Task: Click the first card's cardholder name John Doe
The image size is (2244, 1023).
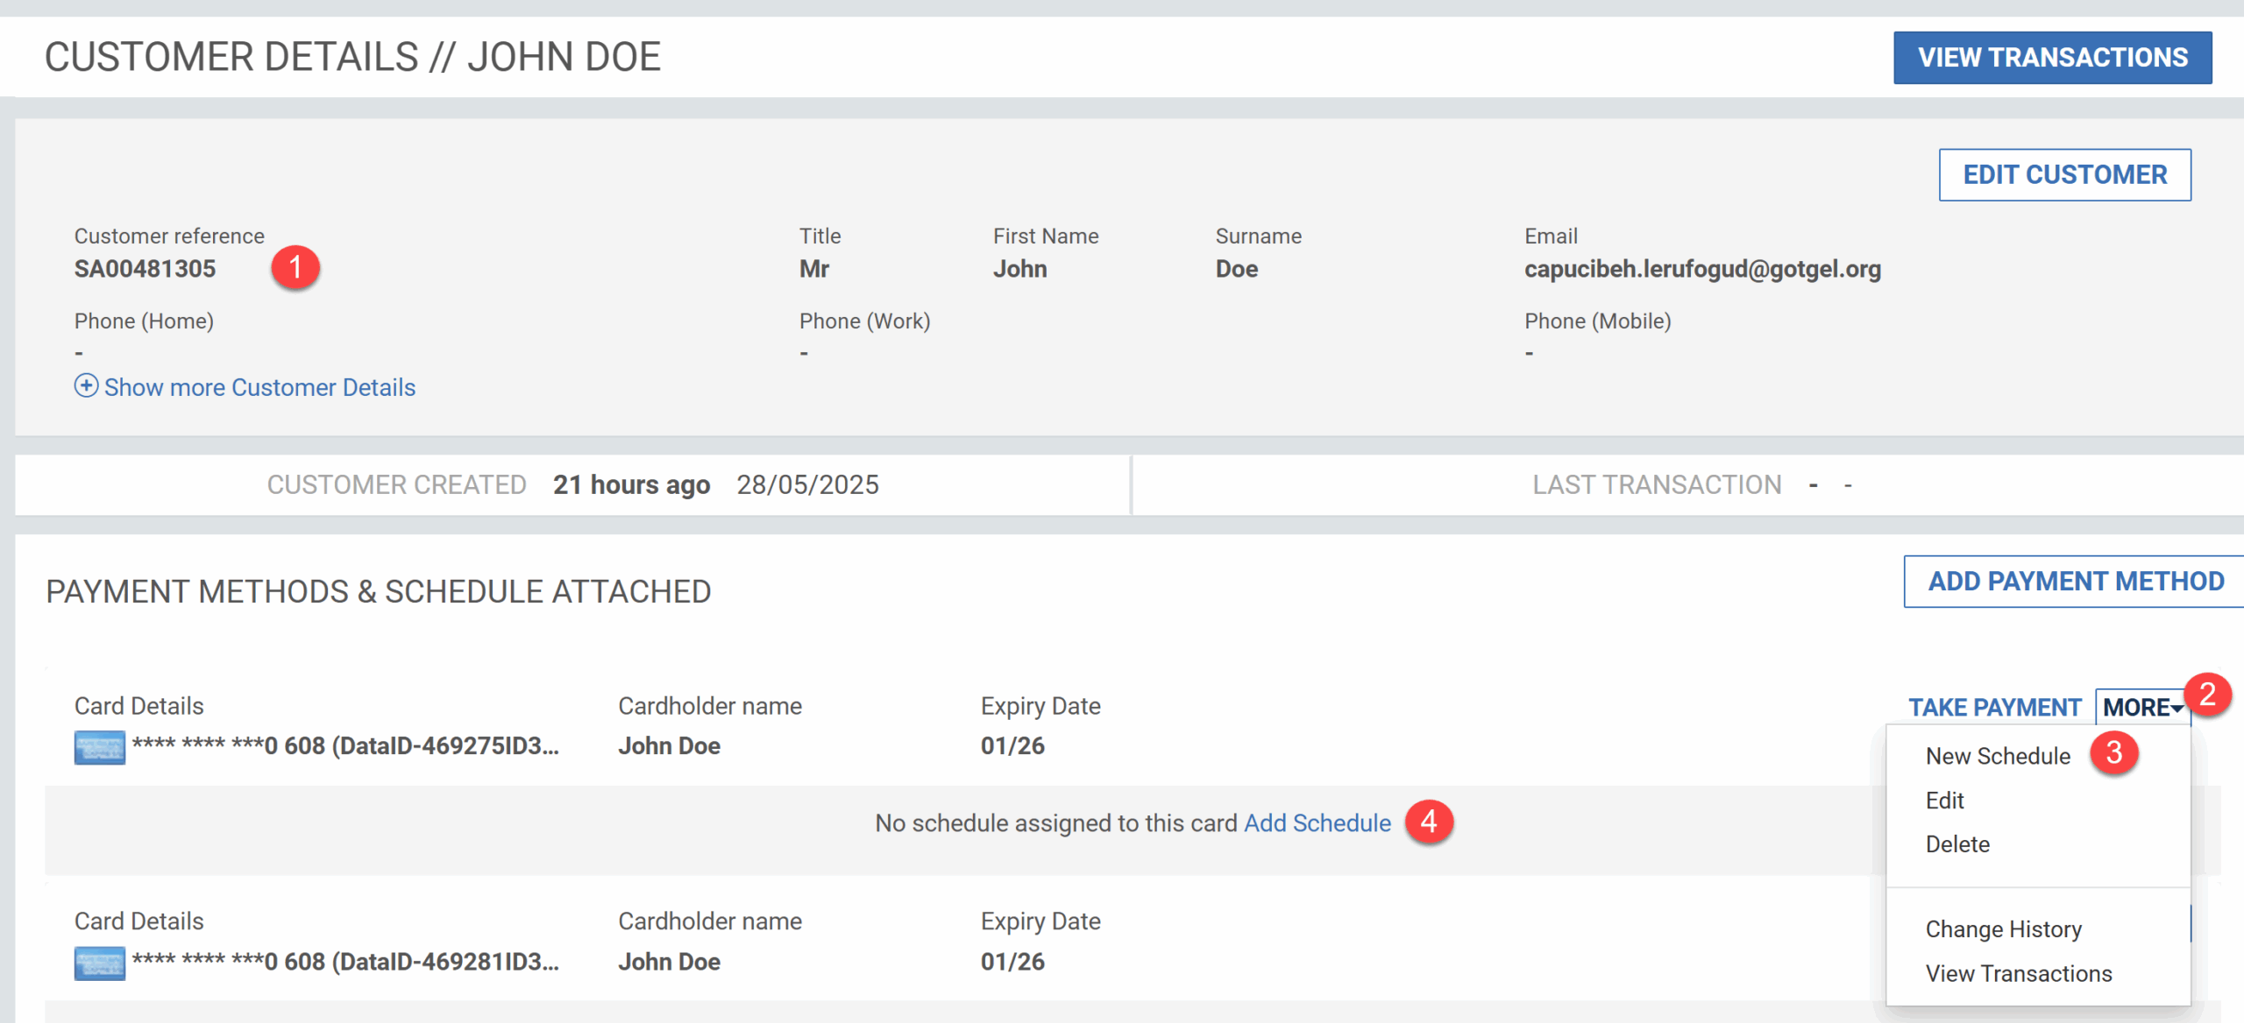Action: click(669, 746)
